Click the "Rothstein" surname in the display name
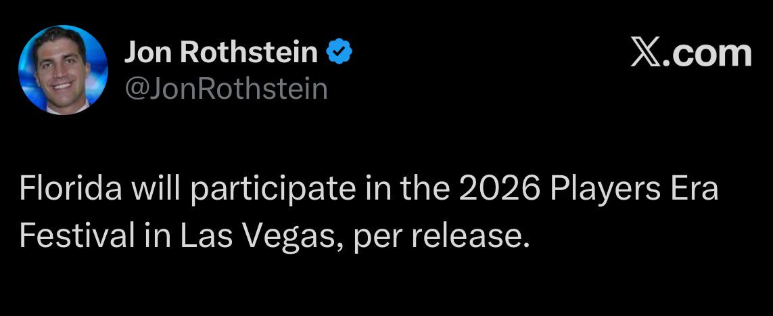 250,52
